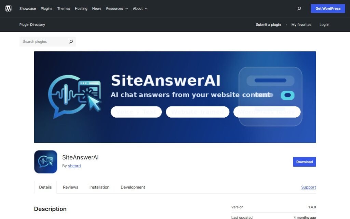Image resolution: width=350 pixels, height=219 pixels.
Task: Switch to the Reviews tab
Action: pyautogui.click(x=70, y=187)
